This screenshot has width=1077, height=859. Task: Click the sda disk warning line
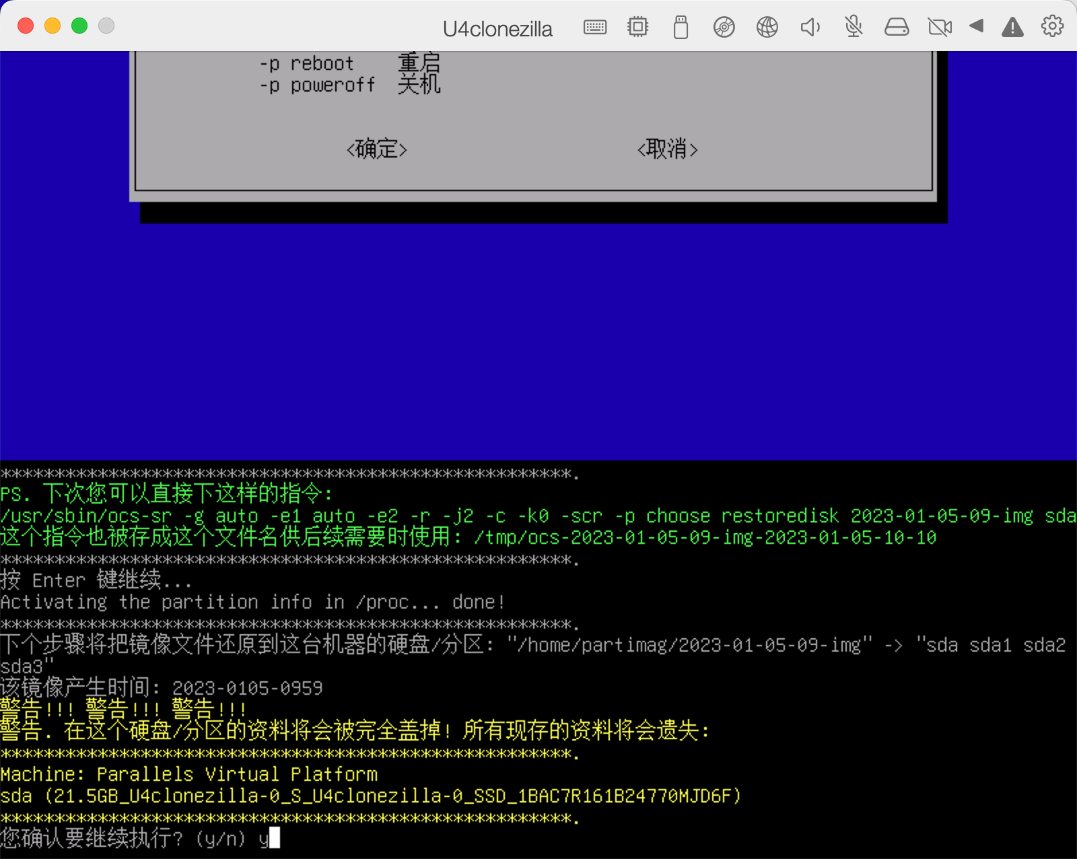pyautogui.click(x=370, y=795)
